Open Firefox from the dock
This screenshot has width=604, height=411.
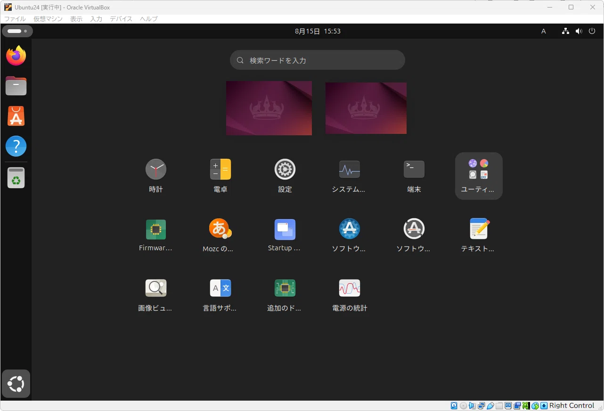coord(16,56)
